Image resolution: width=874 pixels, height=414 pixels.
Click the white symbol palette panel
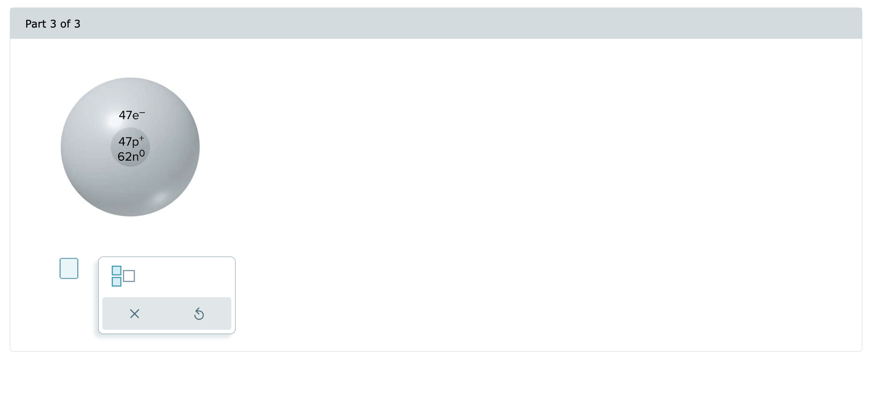coord(167,295)
